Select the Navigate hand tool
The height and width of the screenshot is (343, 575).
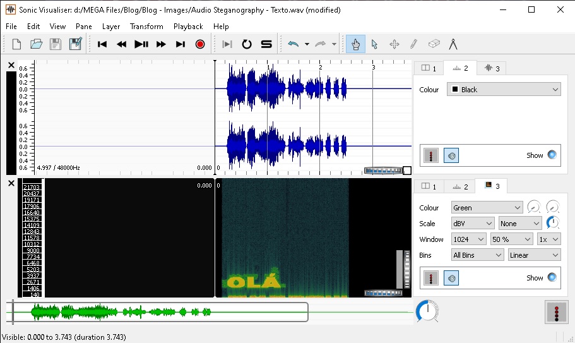355,44
